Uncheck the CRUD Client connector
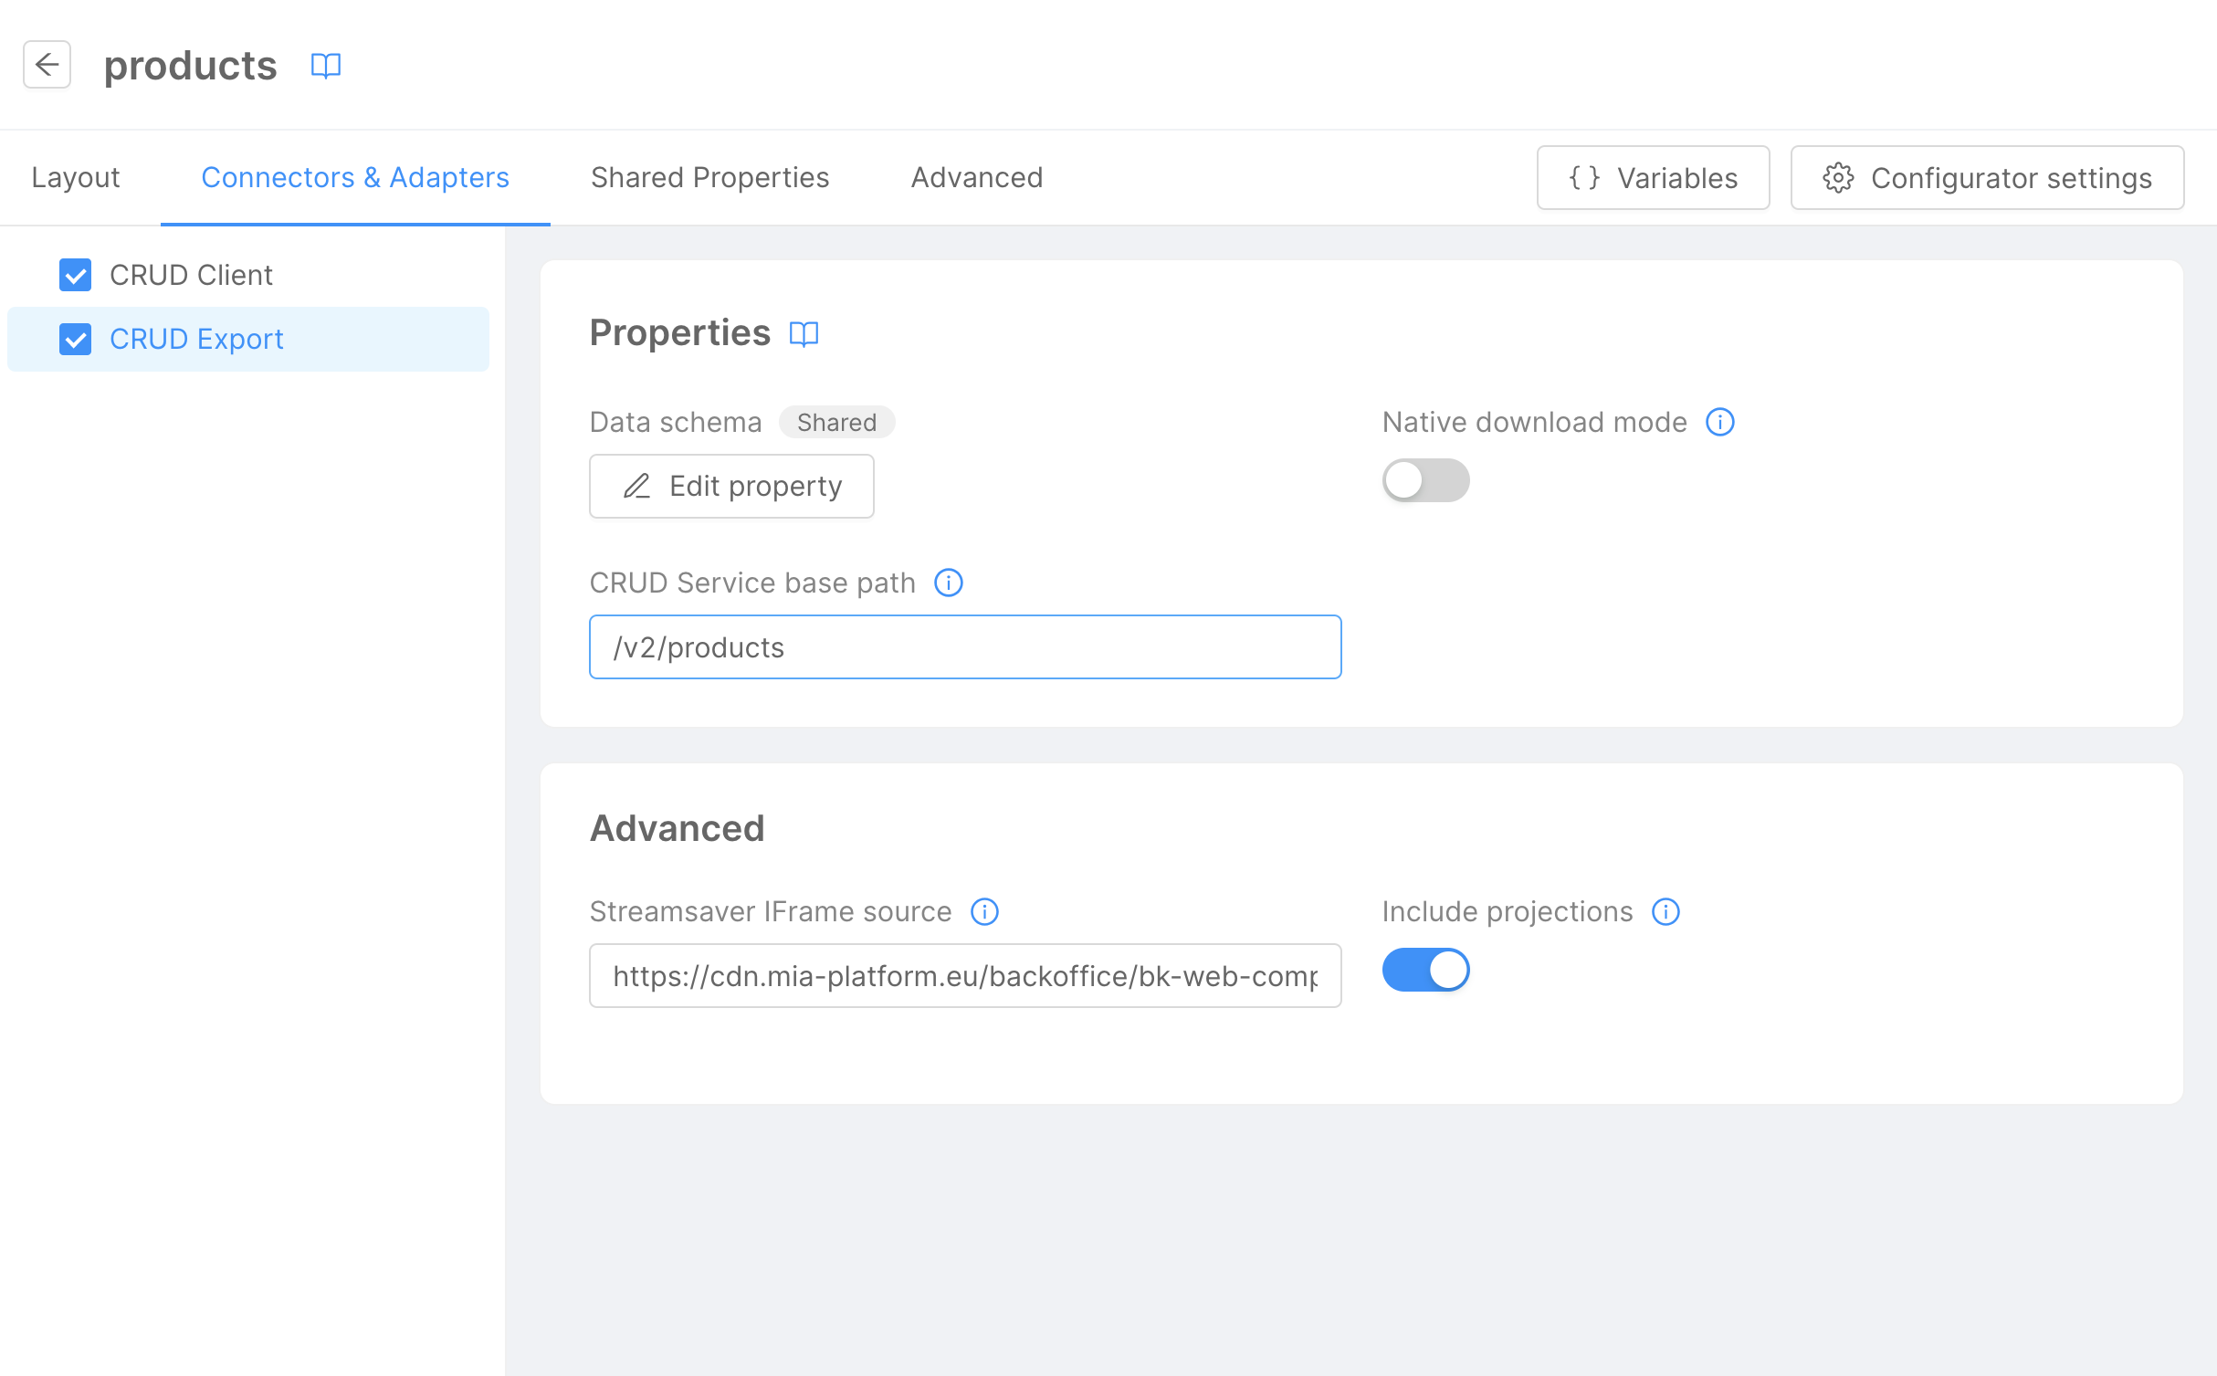The image size is (2217, 1376). (x=76, y=275)
